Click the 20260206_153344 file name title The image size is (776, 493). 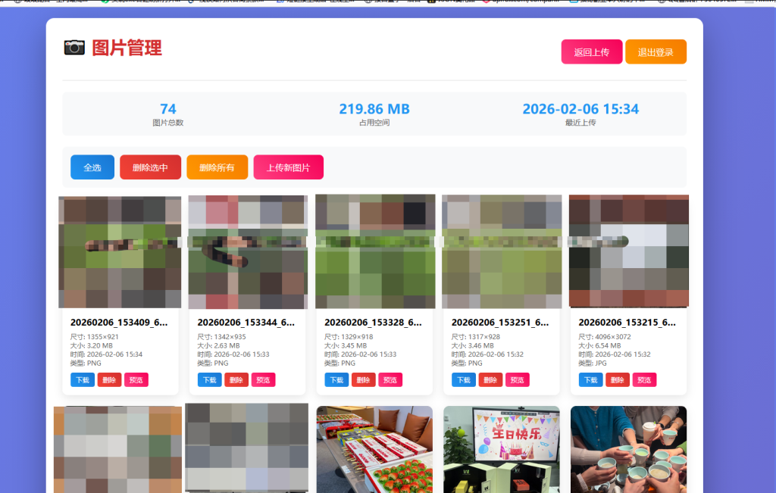click(x=245, y=322)
